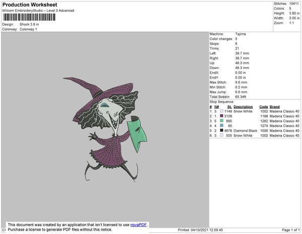Click the barcode under the worksheet title
The width and height of the screenshot is (302, 234).
point(29,17)
